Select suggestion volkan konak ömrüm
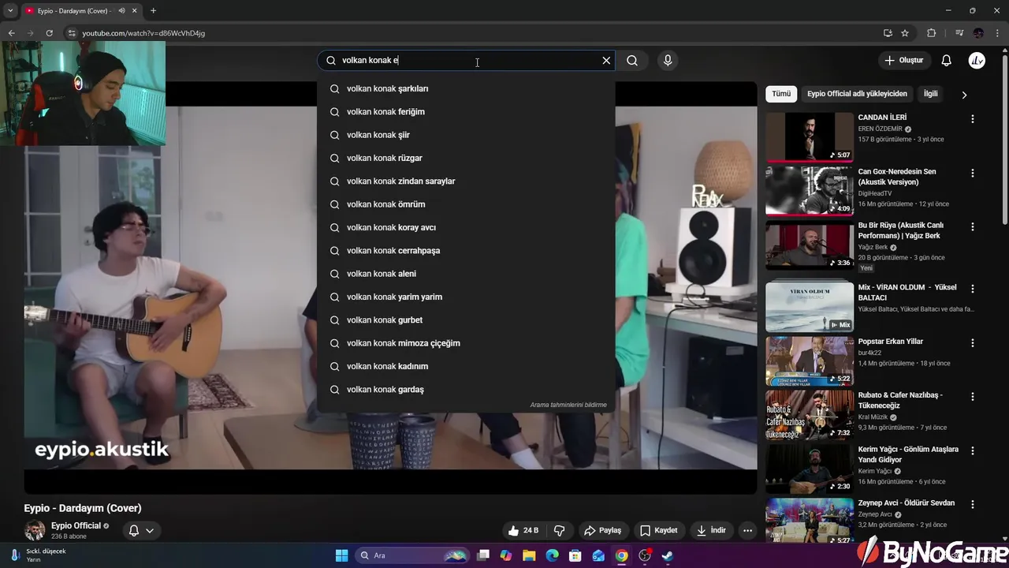The image size is (1009, 568). tap(466, 204)
